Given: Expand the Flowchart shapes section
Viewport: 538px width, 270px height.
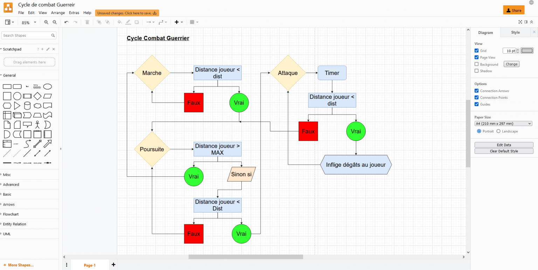Looking at the screenshot, I should point(11,214).
